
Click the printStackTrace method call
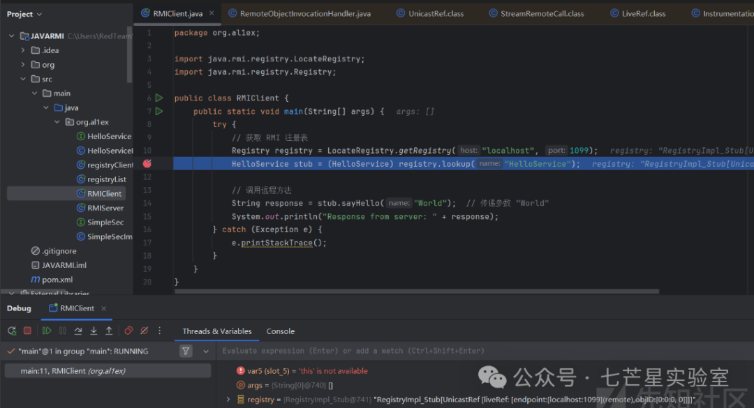[276, 243]
